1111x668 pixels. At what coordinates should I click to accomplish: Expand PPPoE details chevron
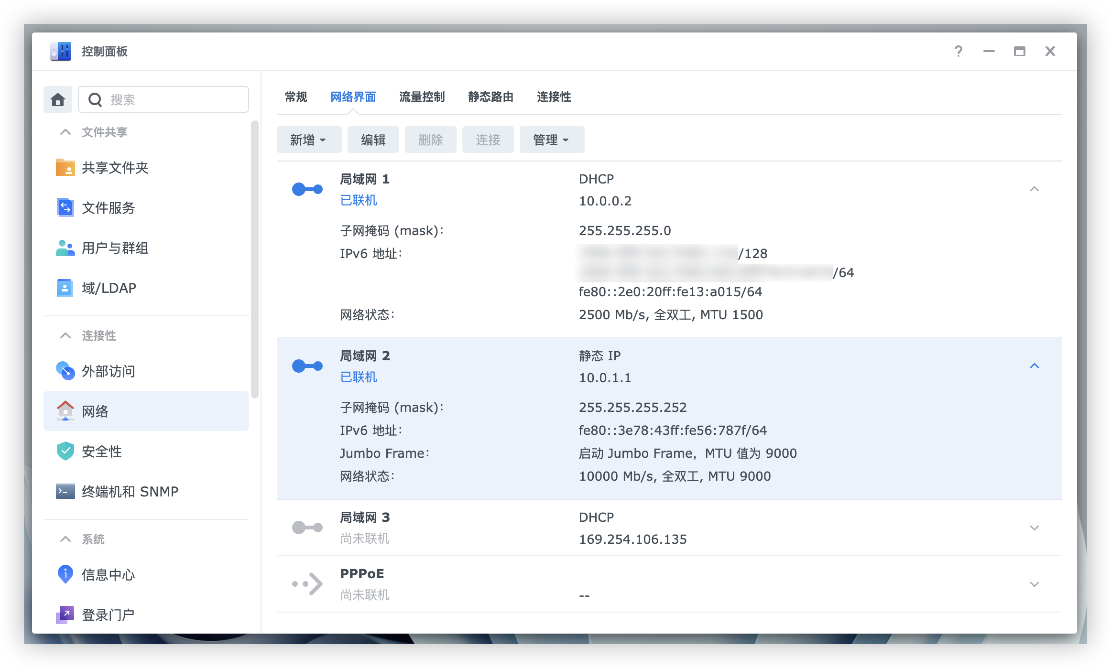[x=1035, y=584]
